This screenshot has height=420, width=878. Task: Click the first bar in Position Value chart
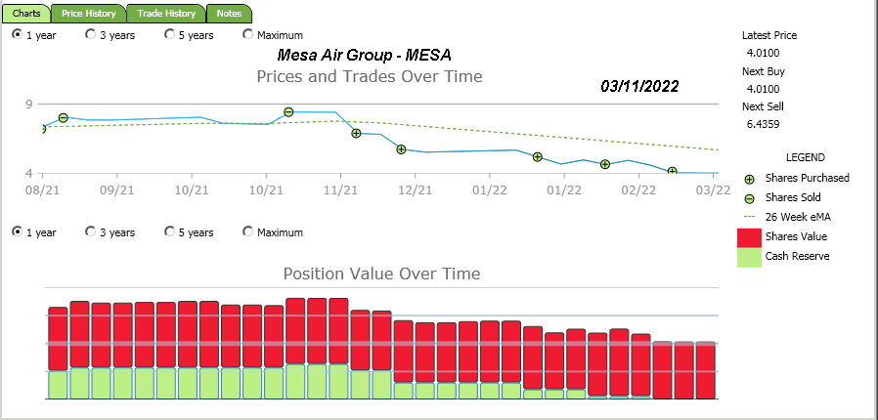[58, 352]
